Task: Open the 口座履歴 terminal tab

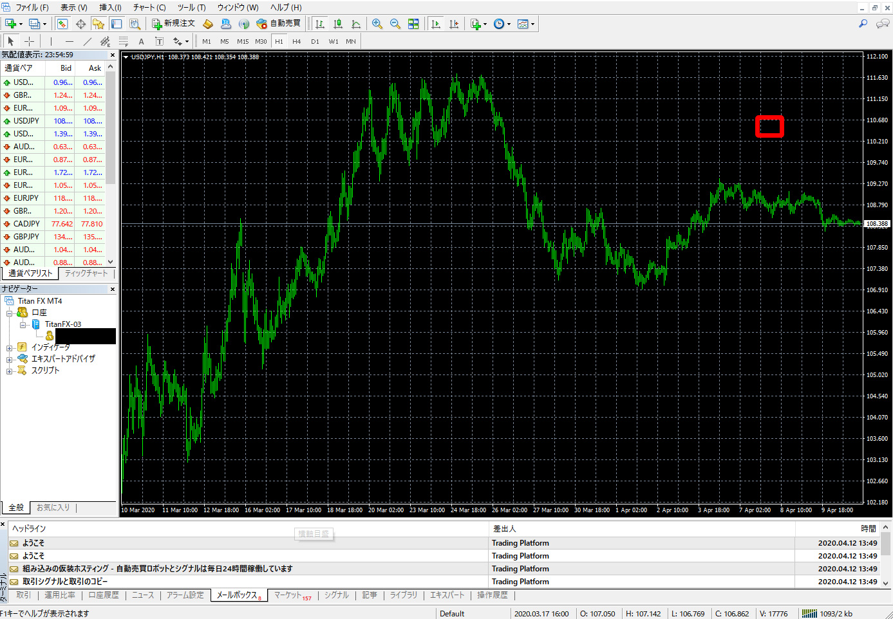Action: pos(104,595)
